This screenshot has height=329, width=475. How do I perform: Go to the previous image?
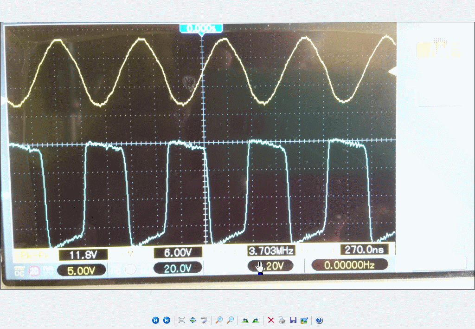pos(155,320)
